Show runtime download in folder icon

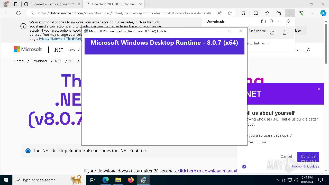[x=272, y=33]
